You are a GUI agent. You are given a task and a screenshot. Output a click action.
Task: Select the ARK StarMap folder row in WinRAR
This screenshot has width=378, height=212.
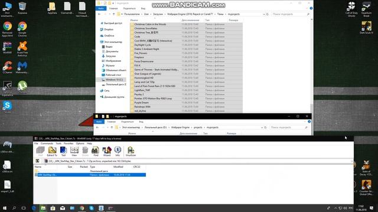pyautogui.click(x=90, y=175)
